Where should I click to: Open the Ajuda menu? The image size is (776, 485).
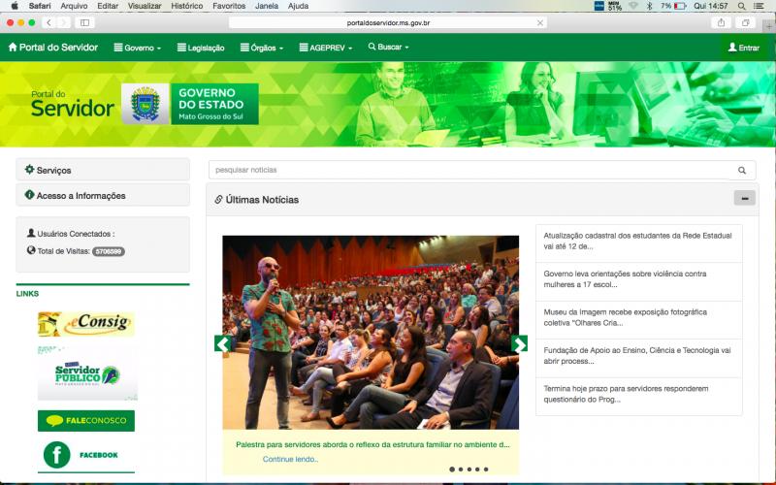298,6
